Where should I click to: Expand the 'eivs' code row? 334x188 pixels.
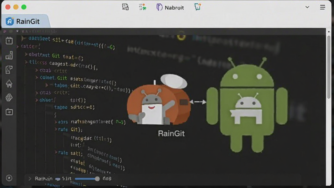55,122
